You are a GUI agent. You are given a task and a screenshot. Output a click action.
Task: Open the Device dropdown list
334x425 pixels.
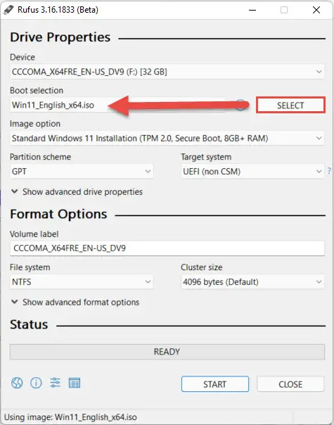click(167, 72)
